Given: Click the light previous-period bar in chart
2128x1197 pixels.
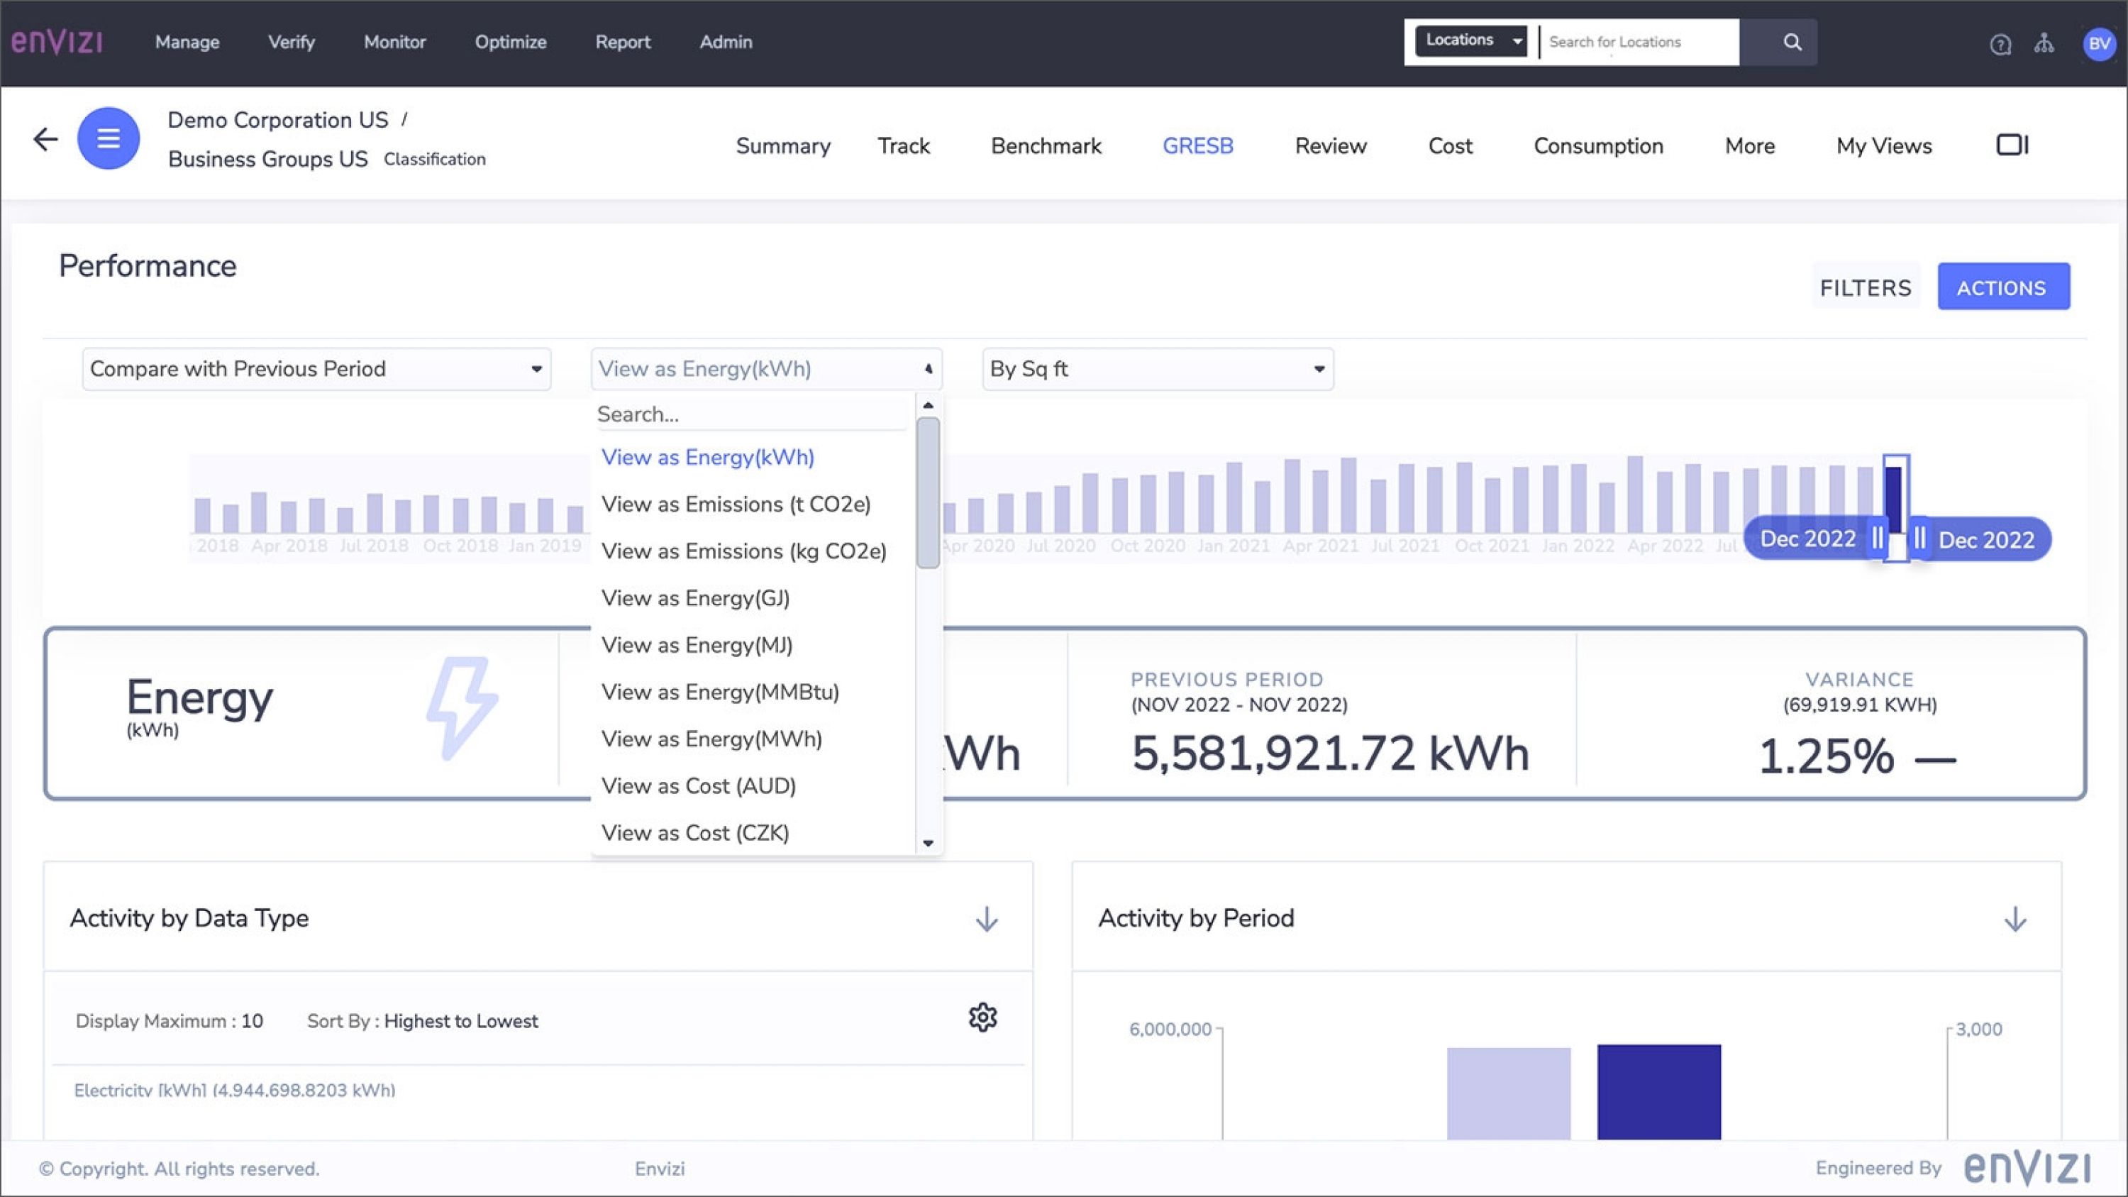Looking at the screenshot, I should pos(1509,1093).
